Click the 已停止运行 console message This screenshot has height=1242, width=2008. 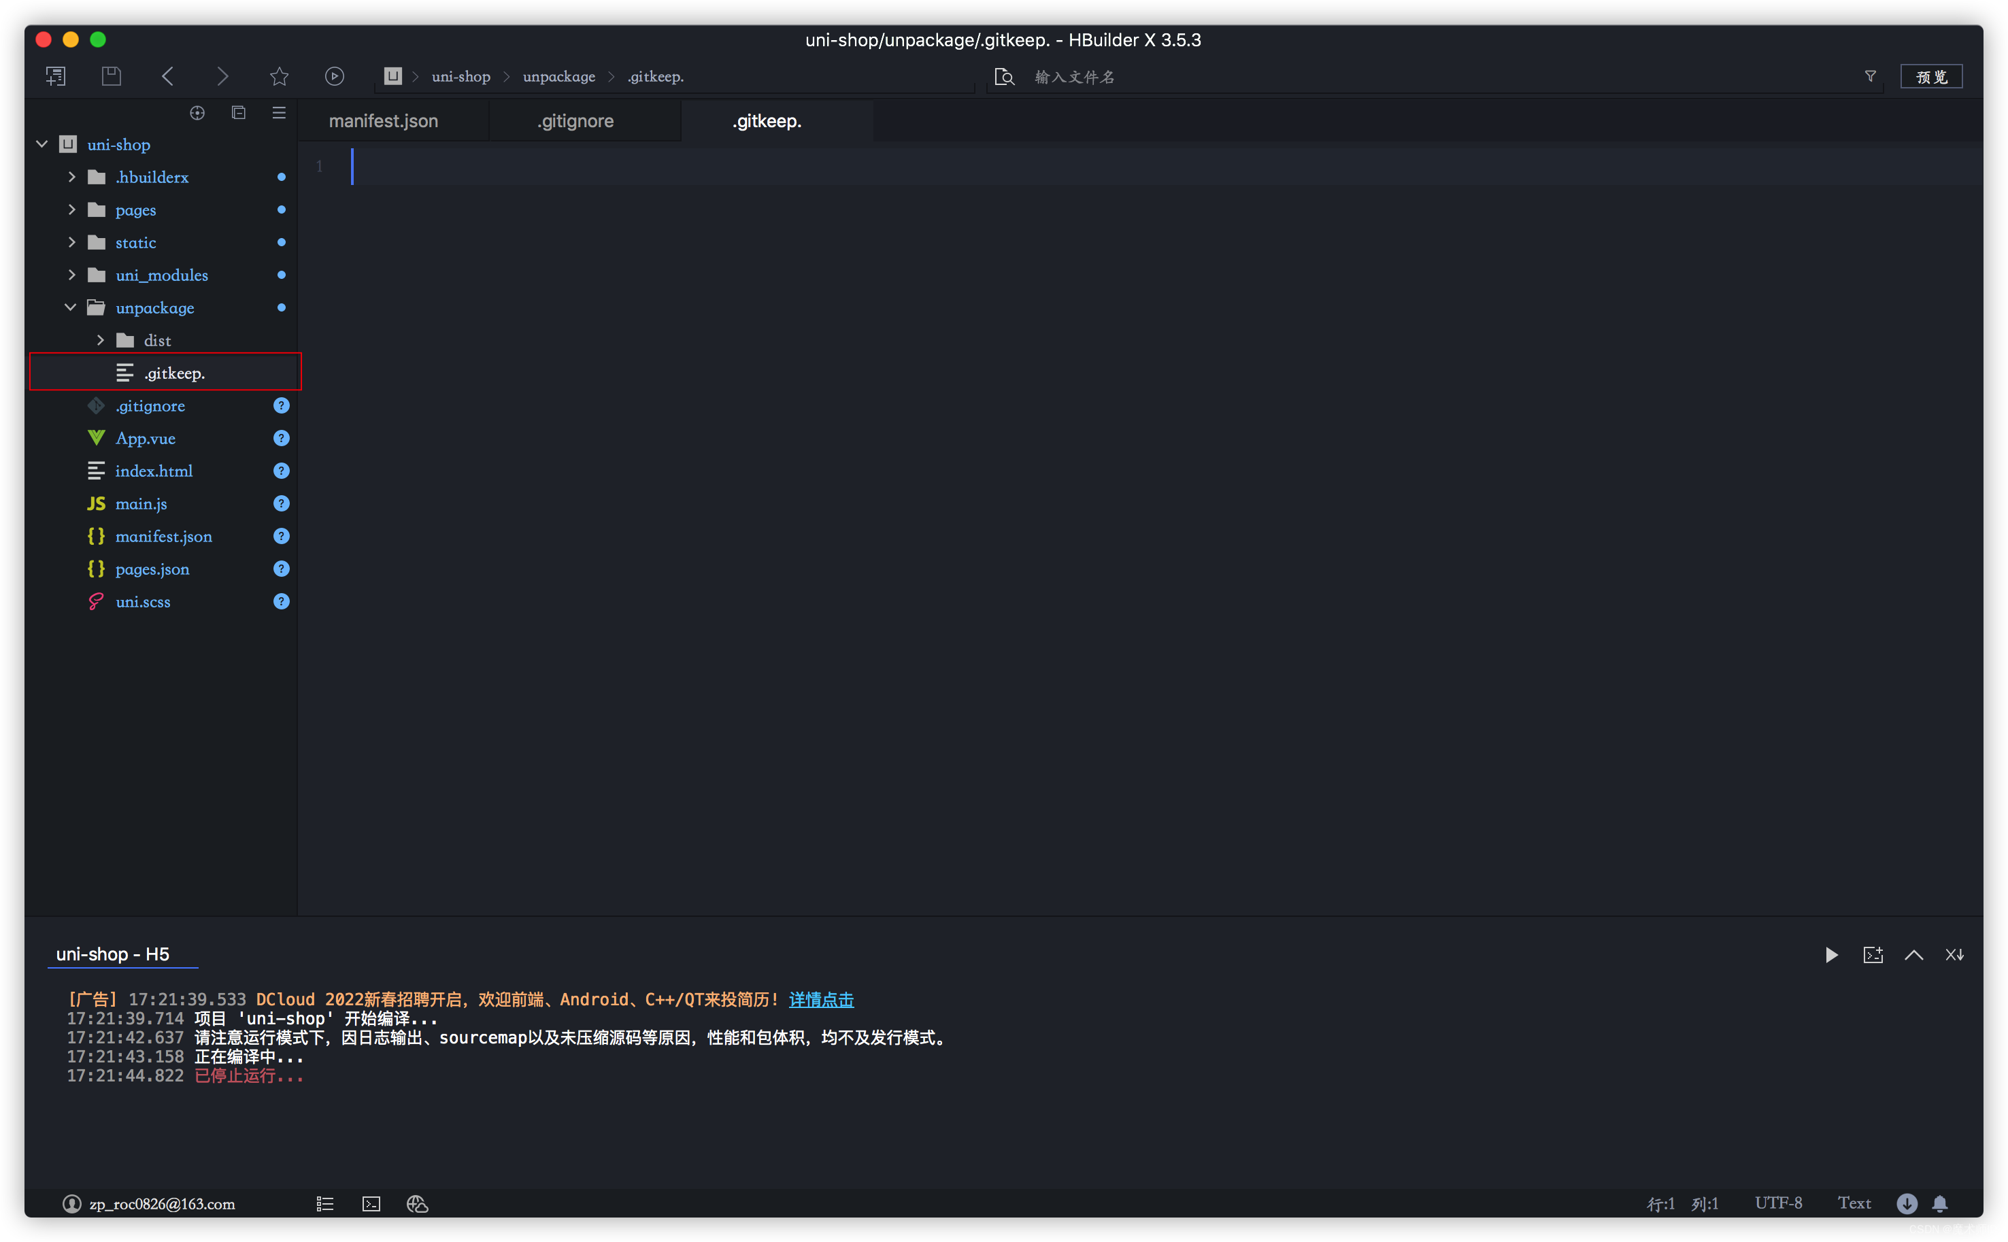[249, 1076]
